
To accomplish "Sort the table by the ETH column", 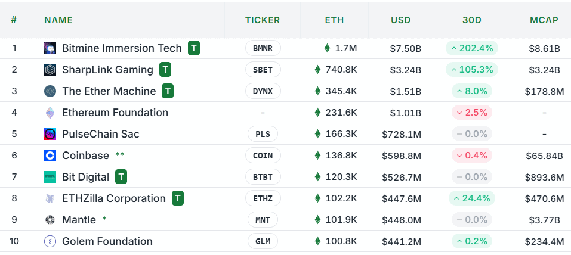I will [334, 20].
